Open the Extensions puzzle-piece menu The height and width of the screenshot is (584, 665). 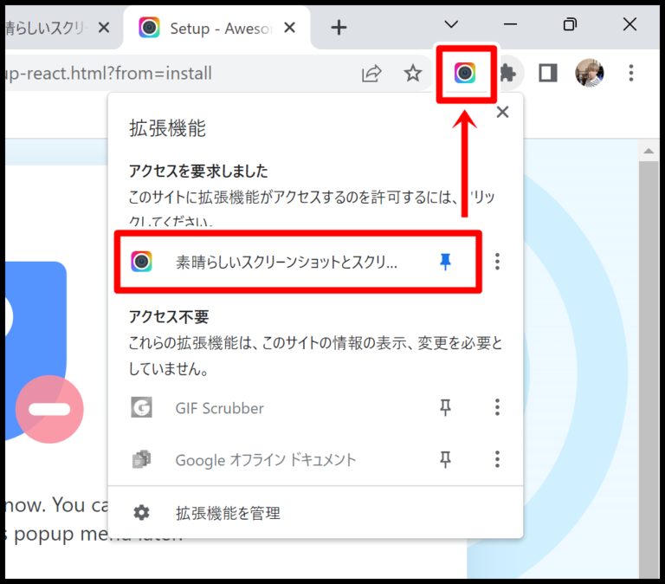point(507,74)
